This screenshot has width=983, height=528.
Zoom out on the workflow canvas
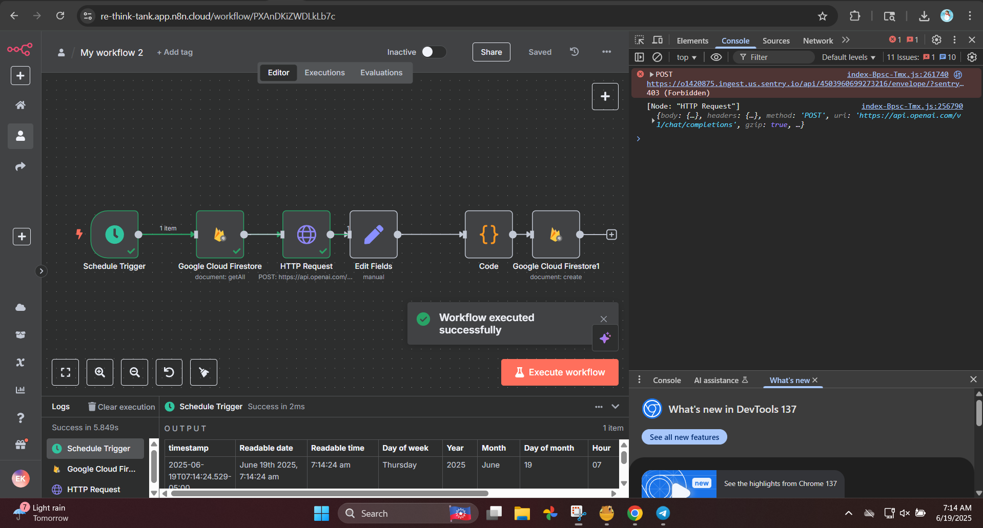tap(134, 372)
